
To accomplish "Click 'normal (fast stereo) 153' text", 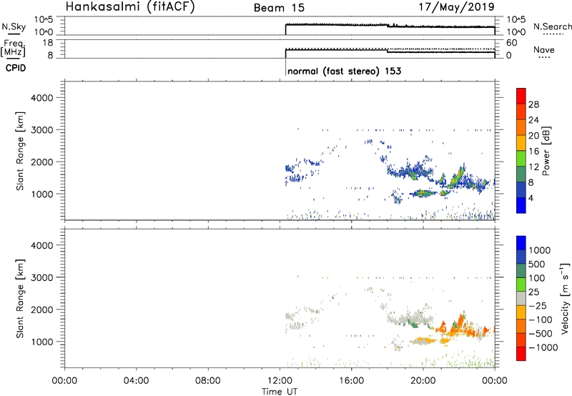I will [344, 71].
